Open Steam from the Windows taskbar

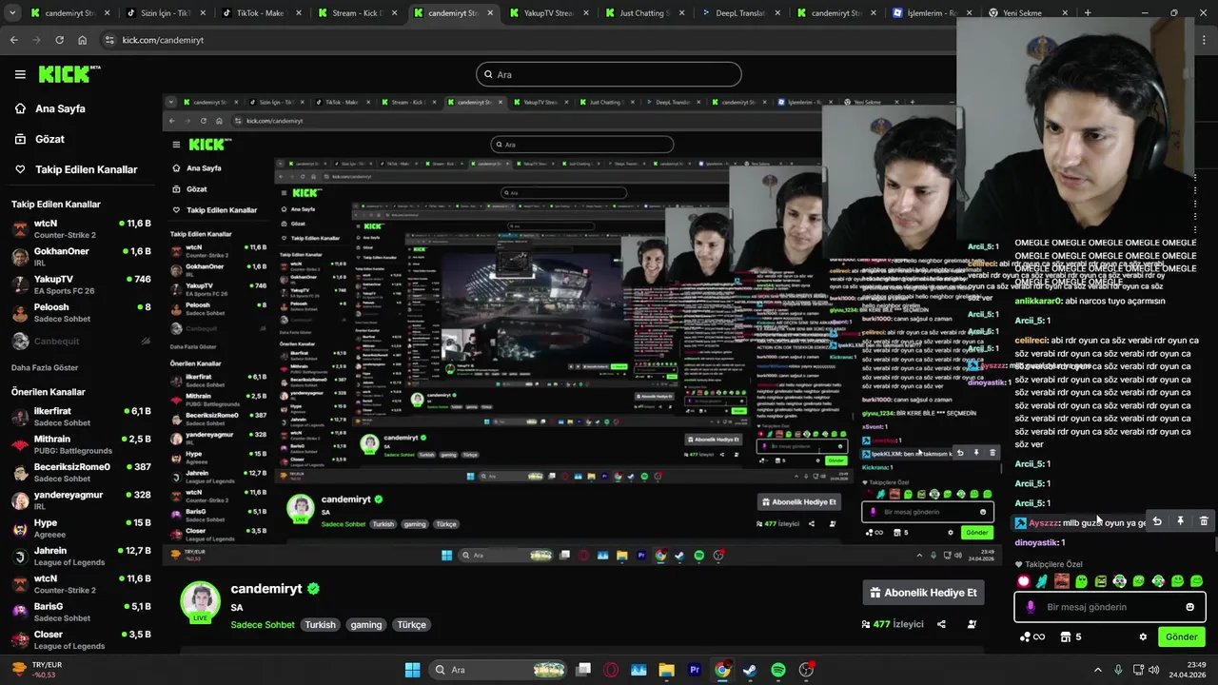(750, 670)
